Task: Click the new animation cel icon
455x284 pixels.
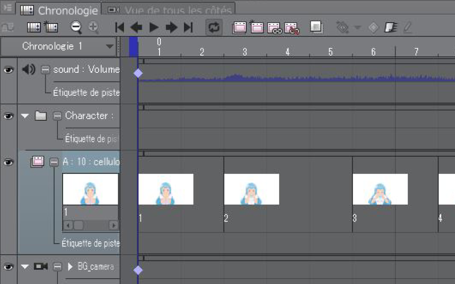Action: (256, 27)
